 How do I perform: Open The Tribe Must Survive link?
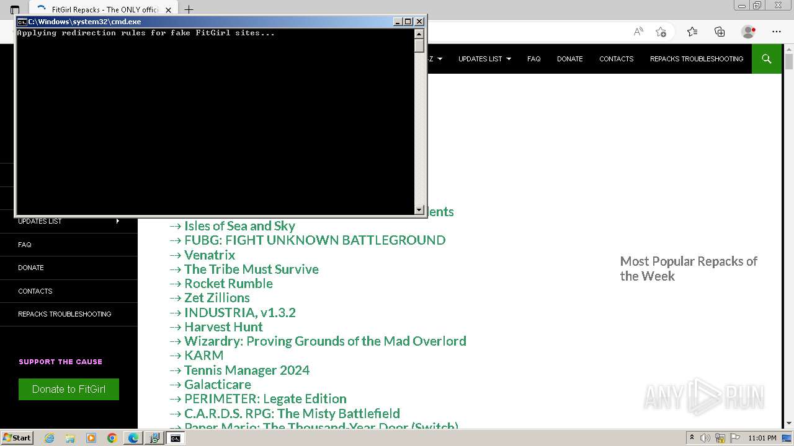point(251,269)
